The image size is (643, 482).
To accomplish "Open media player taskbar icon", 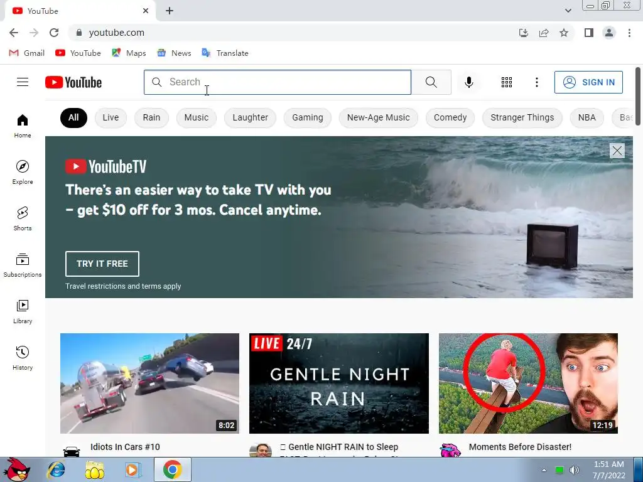I will click(132, 469).
